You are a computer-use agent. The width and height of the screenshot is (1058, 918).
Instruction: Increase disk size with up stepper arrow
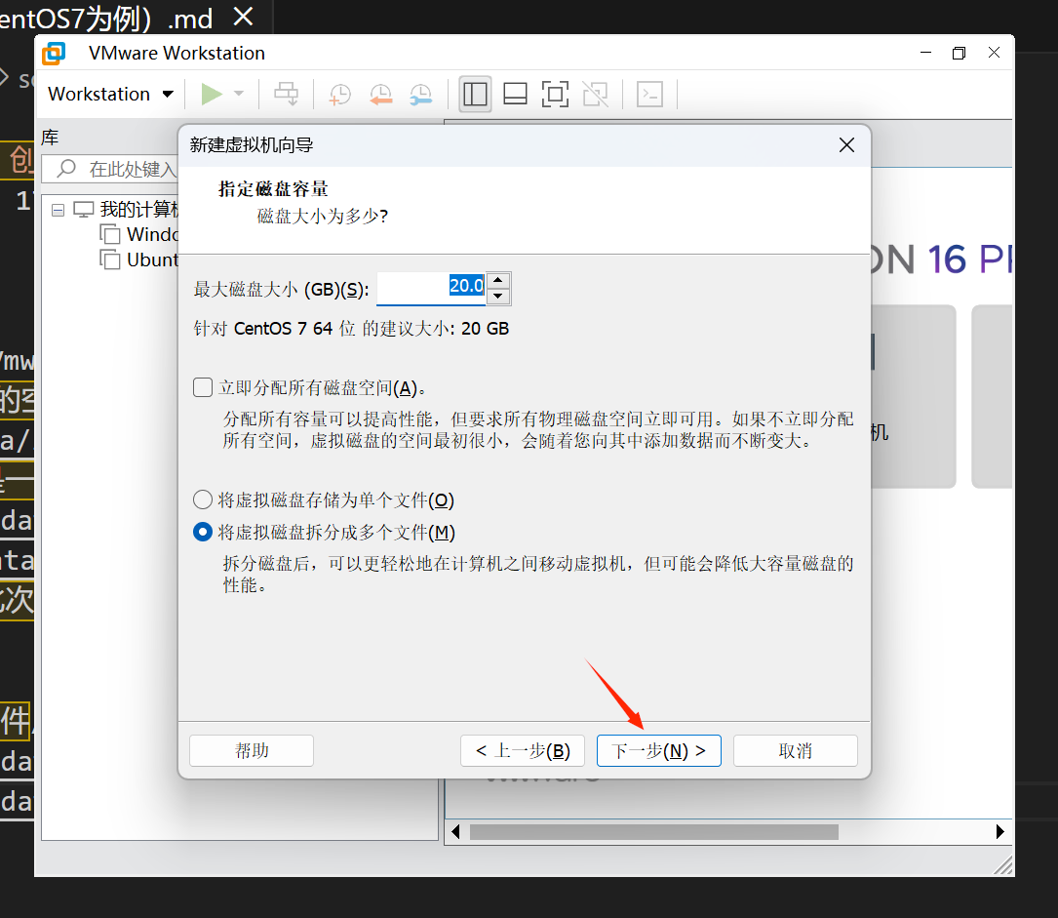pos(498,280)
